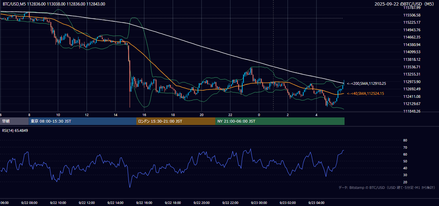Click hour marker 18 below price chart
Image resolution: width=439 pixels, height=206 pixels.
(x=173, y=115)
